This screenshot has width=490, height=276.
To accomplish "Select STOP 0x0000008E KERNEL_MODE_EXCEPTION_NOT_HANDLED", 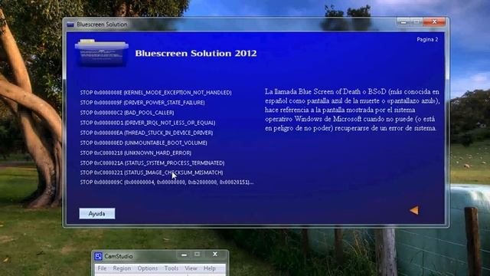I will pyautogui.click(x=155, y=93).
